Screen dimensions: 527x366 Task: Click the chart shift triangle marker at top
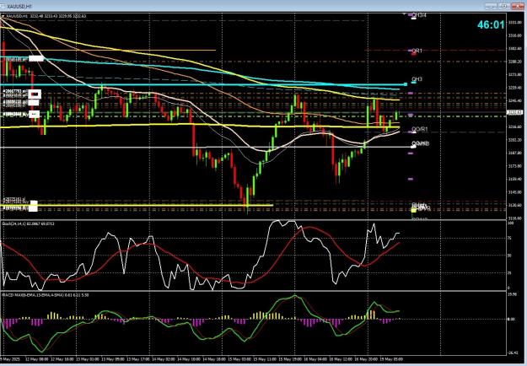[x=404, y=14]
